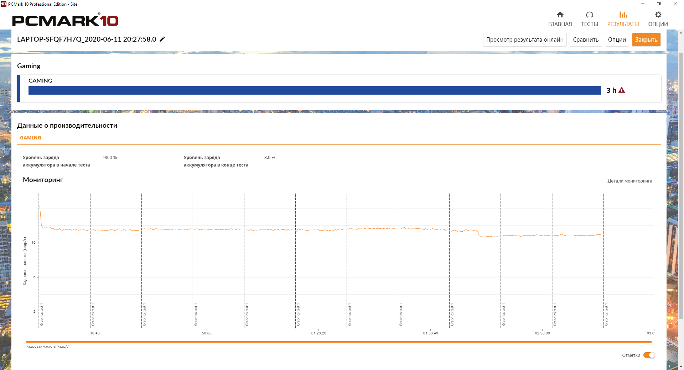Click the vertical scrollbar thumb
Image resolution: width=684 pixels, height=370 pixels.
(x=681, y=186)
